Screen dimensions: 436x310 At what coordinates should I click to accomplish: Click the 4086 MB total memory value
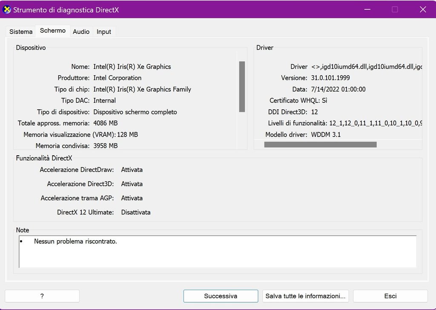pos(106,123)
